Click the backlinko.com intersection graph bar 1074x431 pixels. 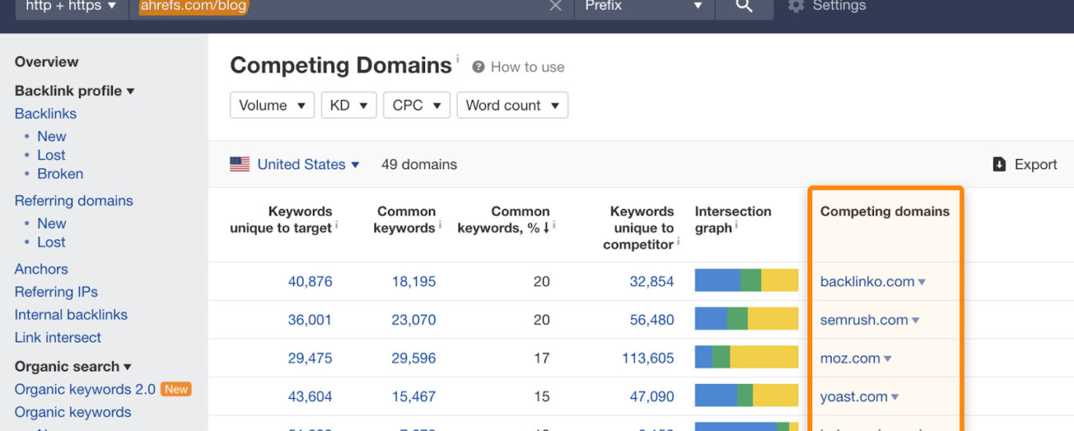746,281
